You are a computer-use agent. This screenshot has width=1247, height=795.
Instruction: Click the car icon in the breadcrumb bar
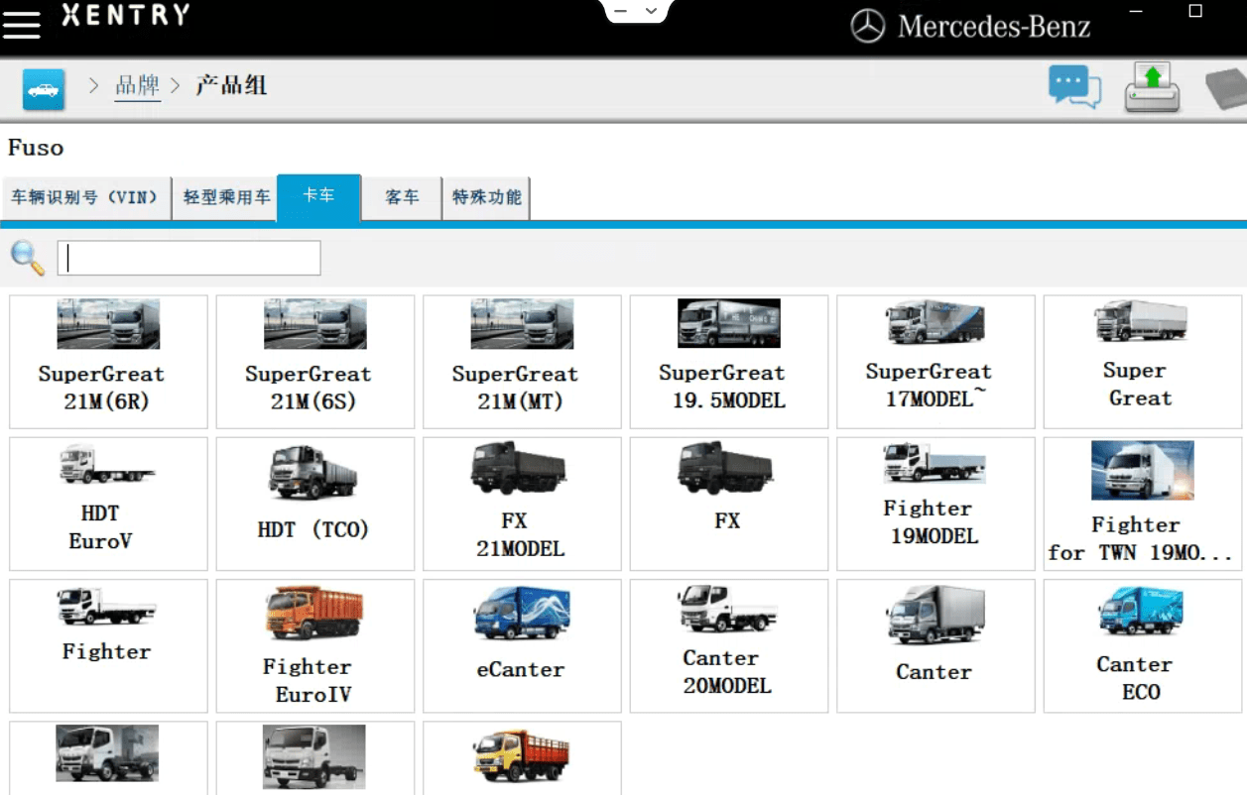click(x=42, y=88)
